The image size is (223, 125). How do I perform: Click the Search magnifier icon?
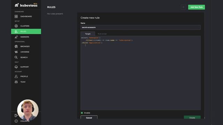[x=16, y=57]
